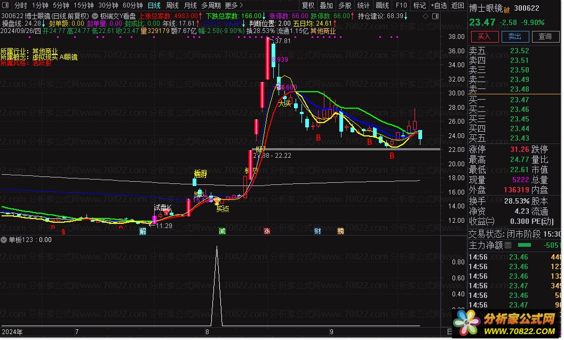Click the stock code 300622 header
The width and height of the screenshot is (564, 340).
pyautogui.click(x=527, y=9)
